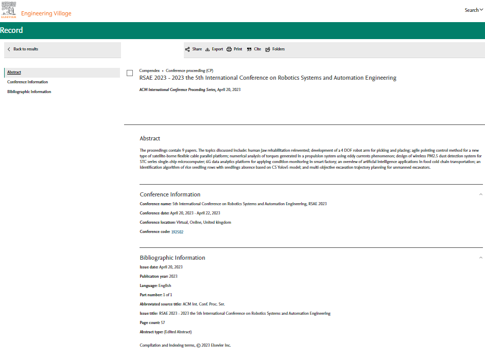This screenshot has width=485, height=360.
Task: Click the Print label
Action: click(238, 49)
